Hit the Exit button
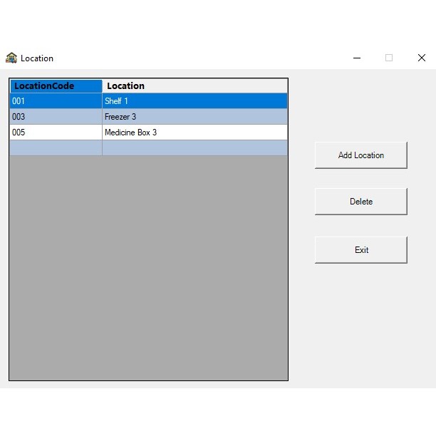 pos(360,250)
